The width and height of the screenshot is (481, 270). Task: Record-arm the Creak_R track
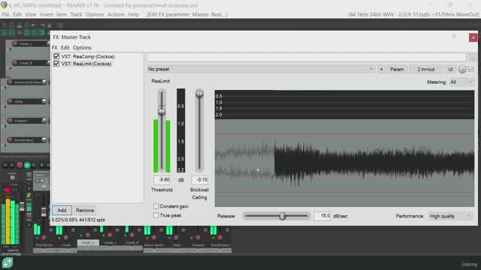point(15,63)
